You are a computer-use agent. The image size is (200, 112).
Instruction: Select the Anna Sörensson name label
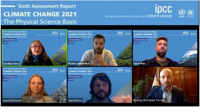point(12,100)
